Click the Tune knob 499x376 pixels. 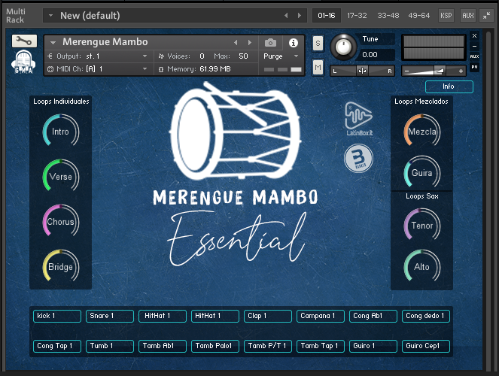pyautogui.click(x=343, y=47)
